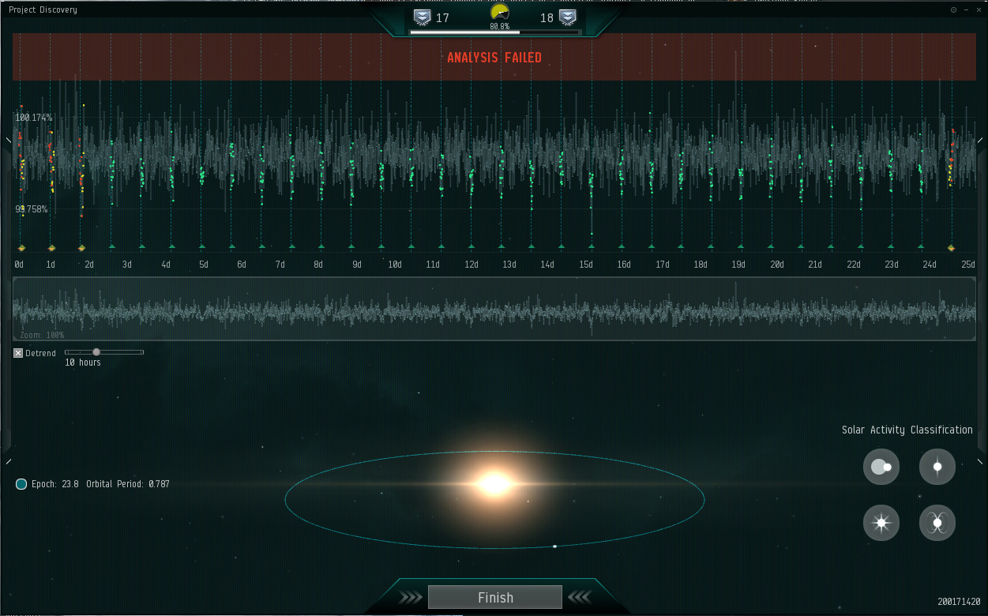Click the 7d axis label

[x=280, y=265]
